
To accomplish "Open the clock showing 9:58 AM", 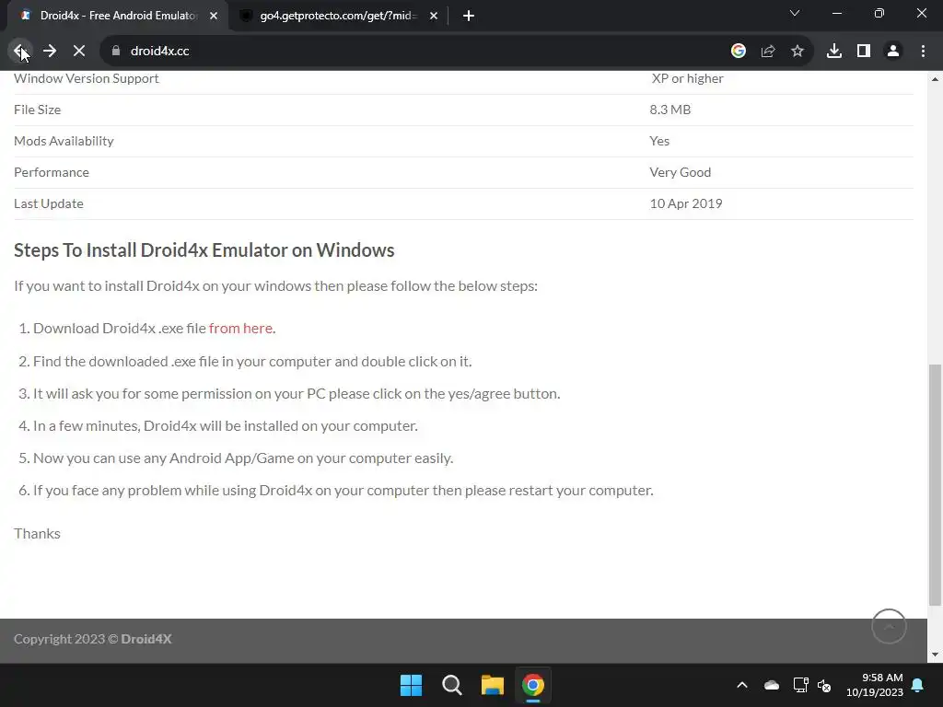I will coord(875,685).
